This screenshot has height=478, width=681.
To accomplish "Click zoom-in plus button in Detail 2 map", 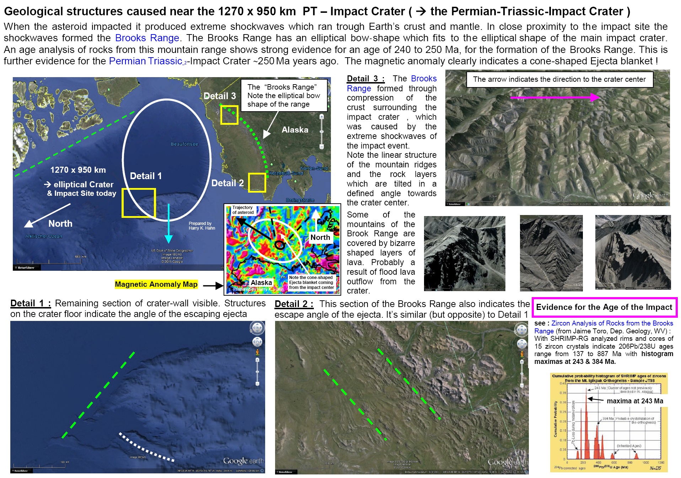I will point(522,362).
